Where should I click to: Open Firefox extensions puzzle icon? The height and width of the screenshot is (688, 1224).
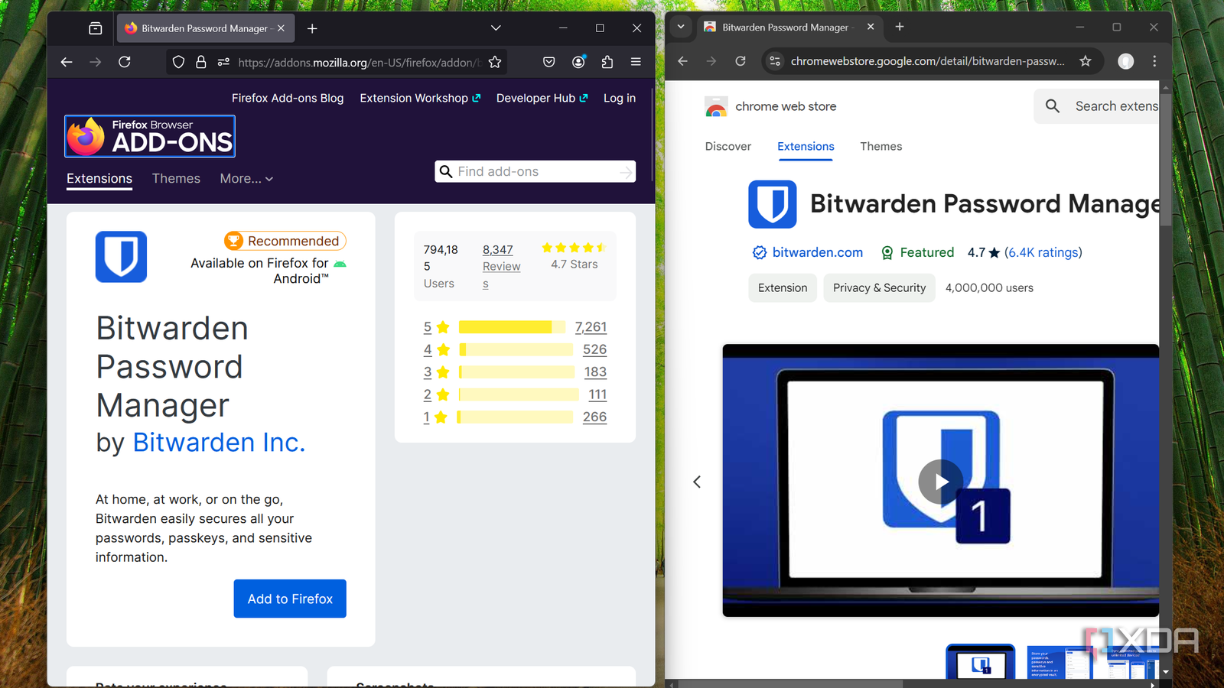[x=607, y=62]
